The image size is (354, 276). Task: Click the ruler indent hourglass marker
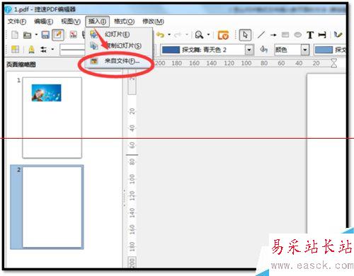334,63
